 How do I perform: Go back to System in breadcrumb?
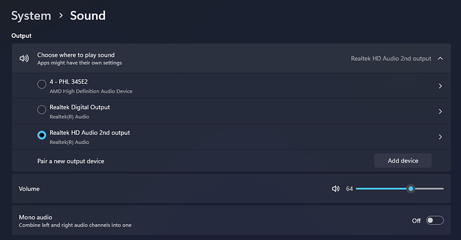(31, 15)
